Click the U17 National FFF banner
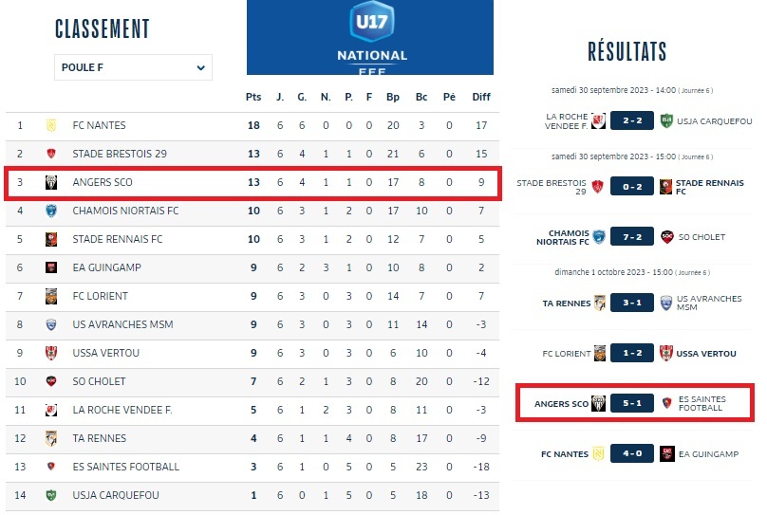Screen dimensions: 767x515 click(370, 37)
